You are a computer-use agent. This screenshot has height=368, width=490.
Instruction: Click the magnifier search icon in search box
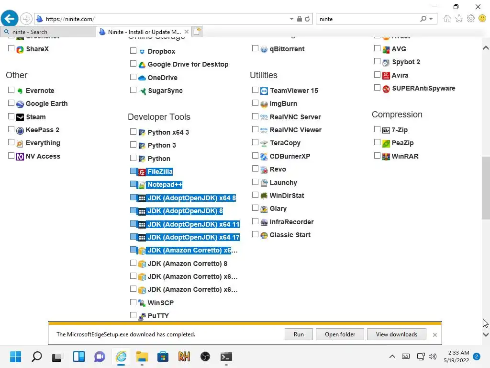(x=423, y=19)
